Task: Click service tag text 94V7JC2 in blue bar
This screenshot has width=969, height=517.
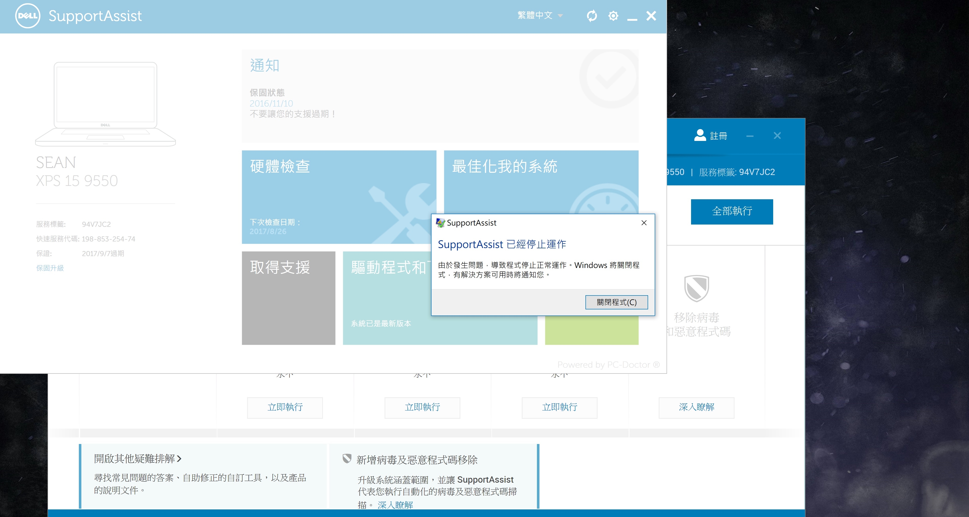Action: 757,172
